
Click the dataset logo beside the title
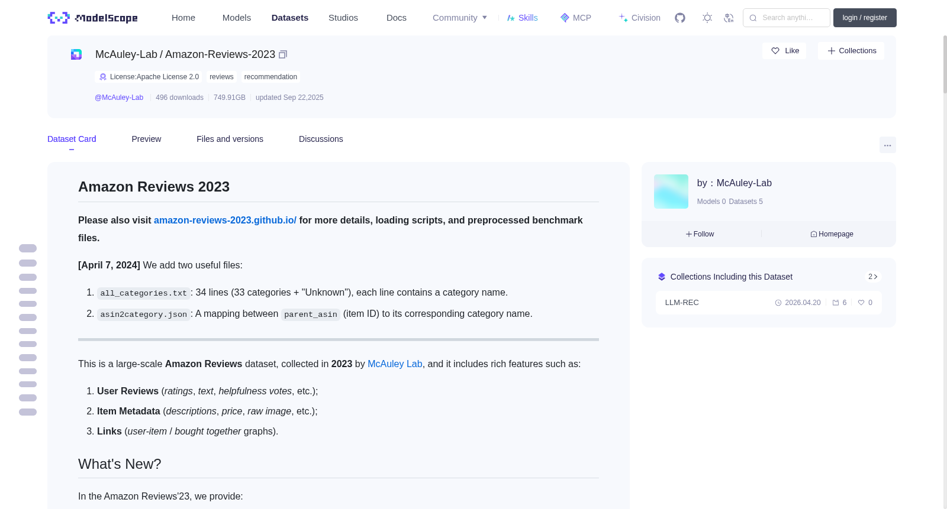pyautogui.click(x=76, y=54)
